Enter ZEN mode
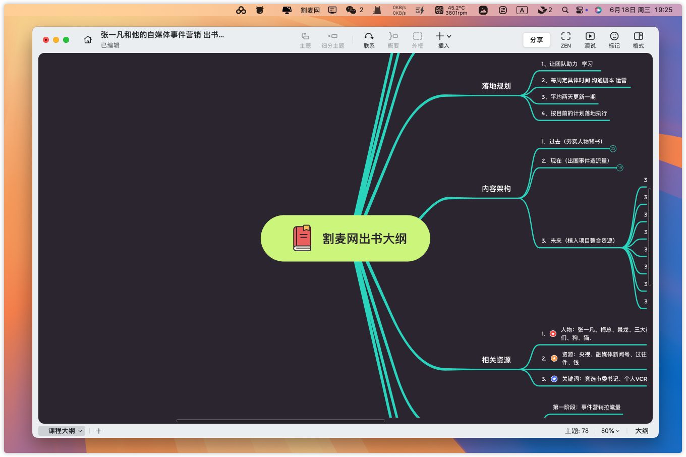Screen dimensions: 686x457 [x=566, y=39]
